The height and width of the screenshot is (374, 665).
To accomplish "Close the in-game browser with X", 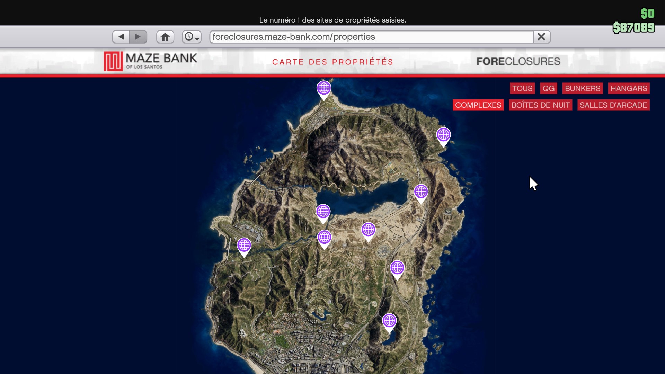I will point(542,37).
